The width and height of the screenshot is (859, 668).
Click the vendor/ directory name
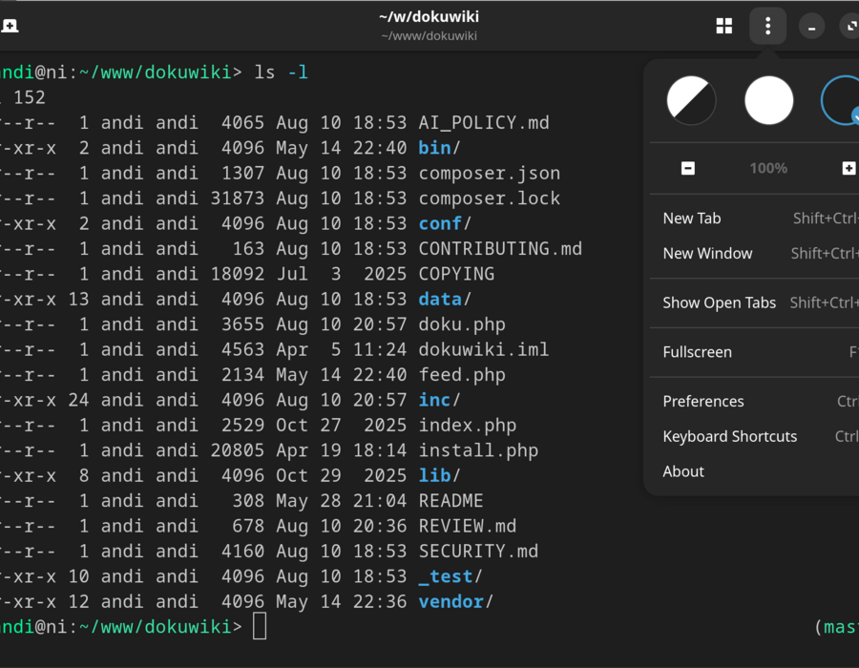tap(456, 601)
